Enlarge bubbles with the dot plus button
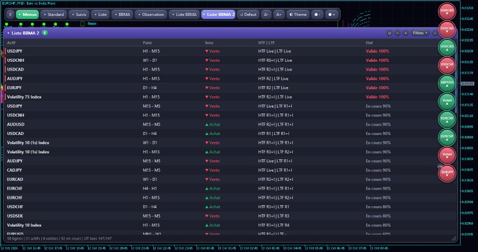Viewport: 478px width, 252px height. point(332,14)
